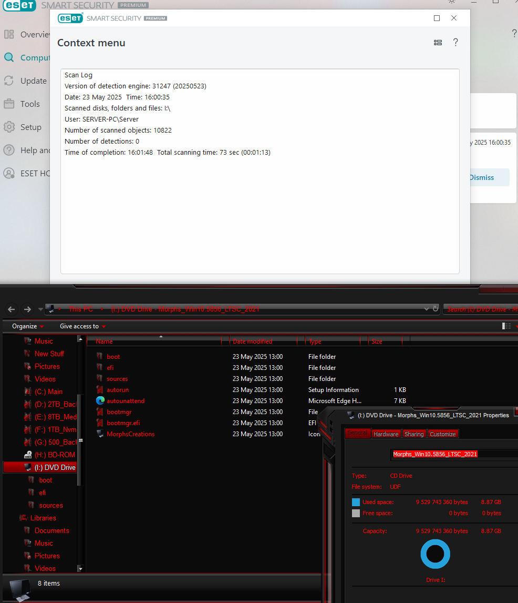Click the drive label name field in Properties
Screen dimensions: 518x603
point(454,454)
